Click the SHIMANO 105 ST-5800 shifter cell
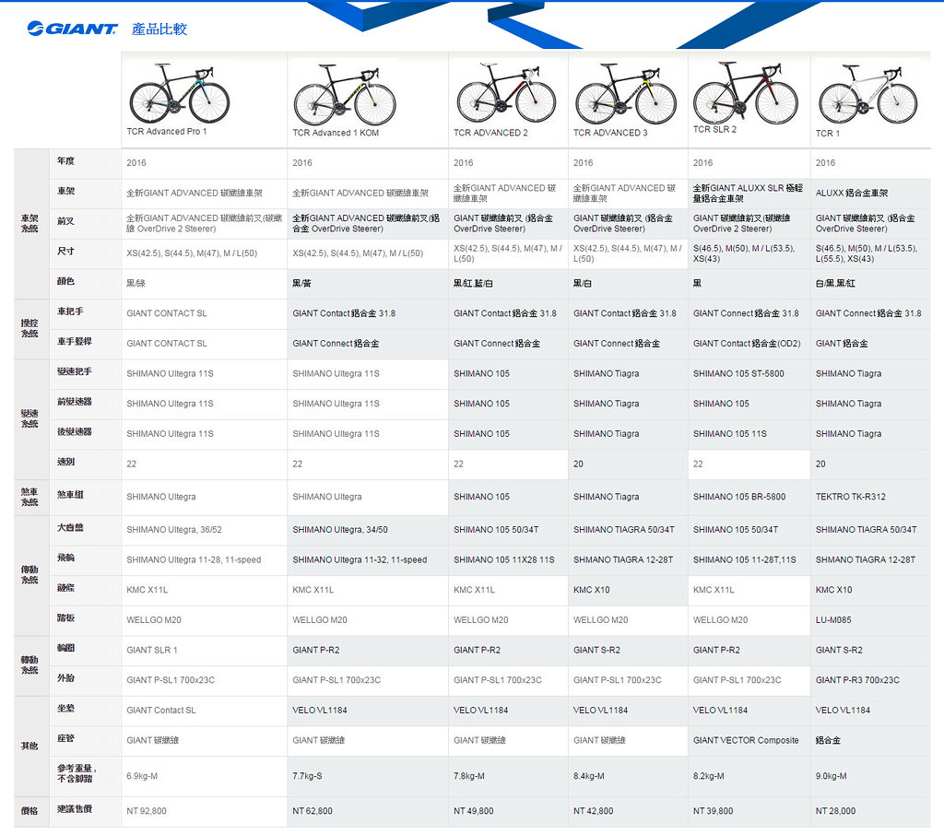This screenshot has height=835, width=944. pos(749,374)
